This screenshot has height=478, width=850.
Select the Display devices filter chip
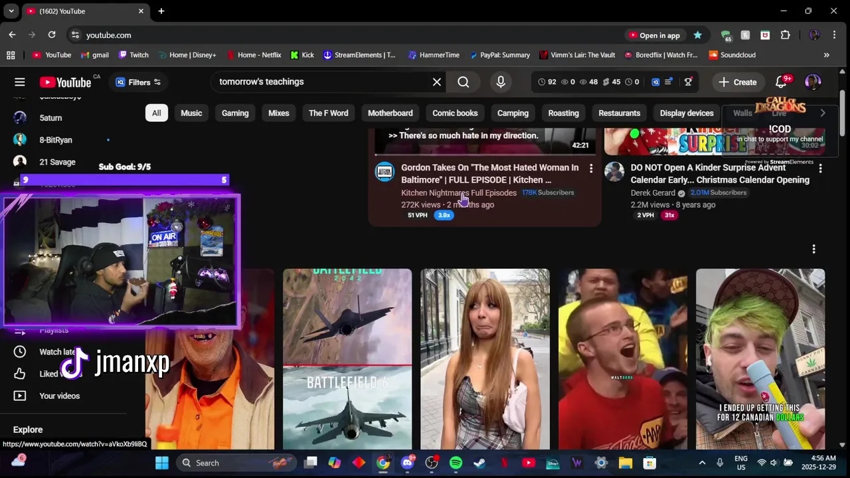pyautogui.click(x=687, y=113)
